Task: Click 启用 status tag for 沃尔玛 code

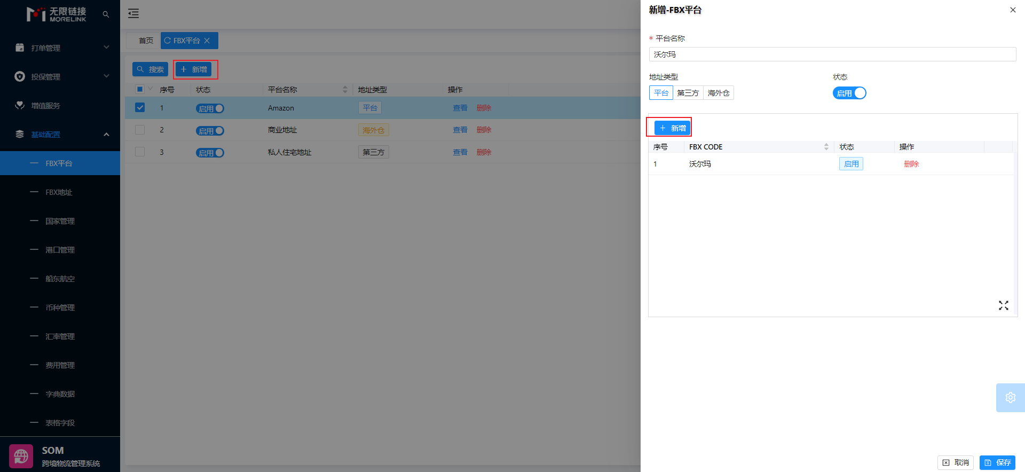Action: (x=851, y=164)
